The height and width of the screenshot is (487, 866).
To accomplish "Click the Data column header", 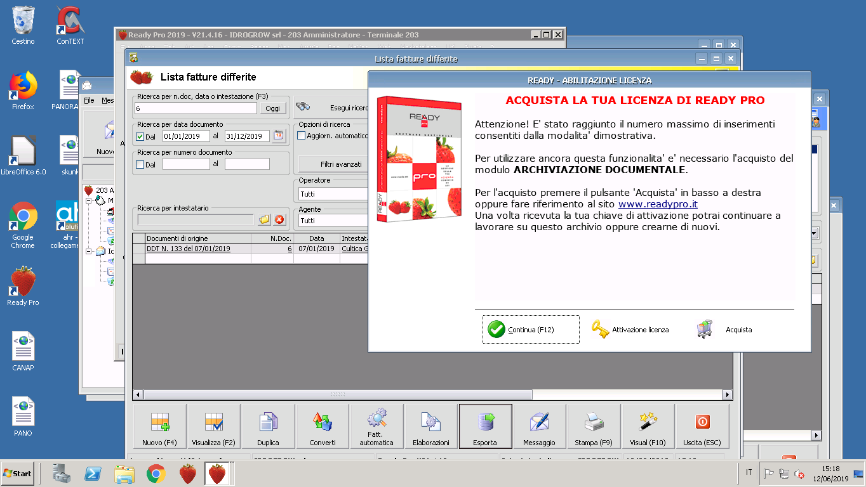I will pyautogui.click(x=316, y=238).
